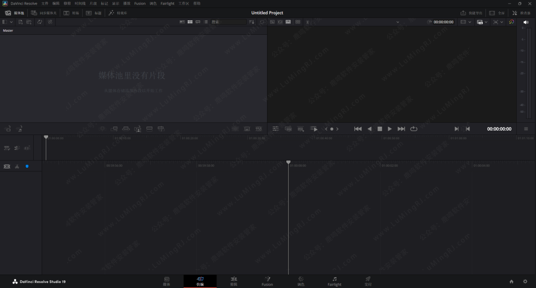The width and height of the screenshot is (536, 288).
Task: Mute audio with the speaker icon
Action: point(526,22)
